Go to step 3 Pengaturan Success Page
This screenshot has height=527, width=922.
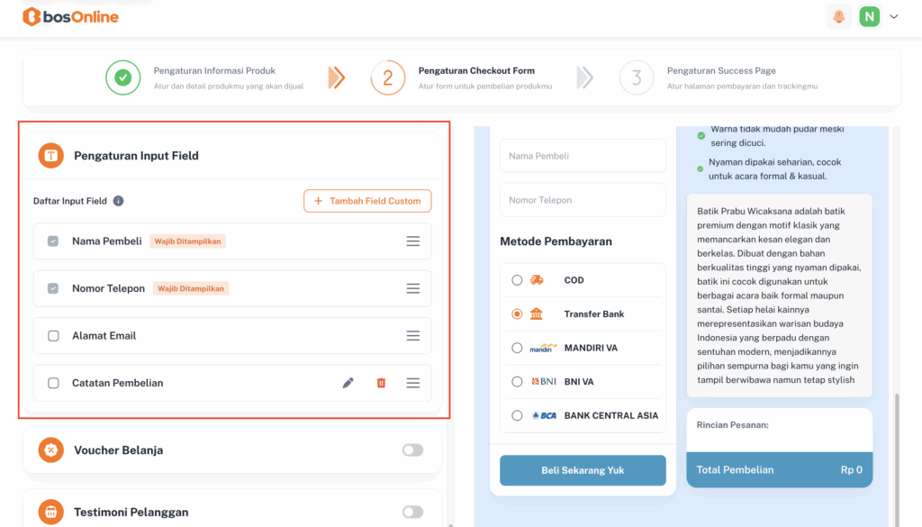pos(637,77)
